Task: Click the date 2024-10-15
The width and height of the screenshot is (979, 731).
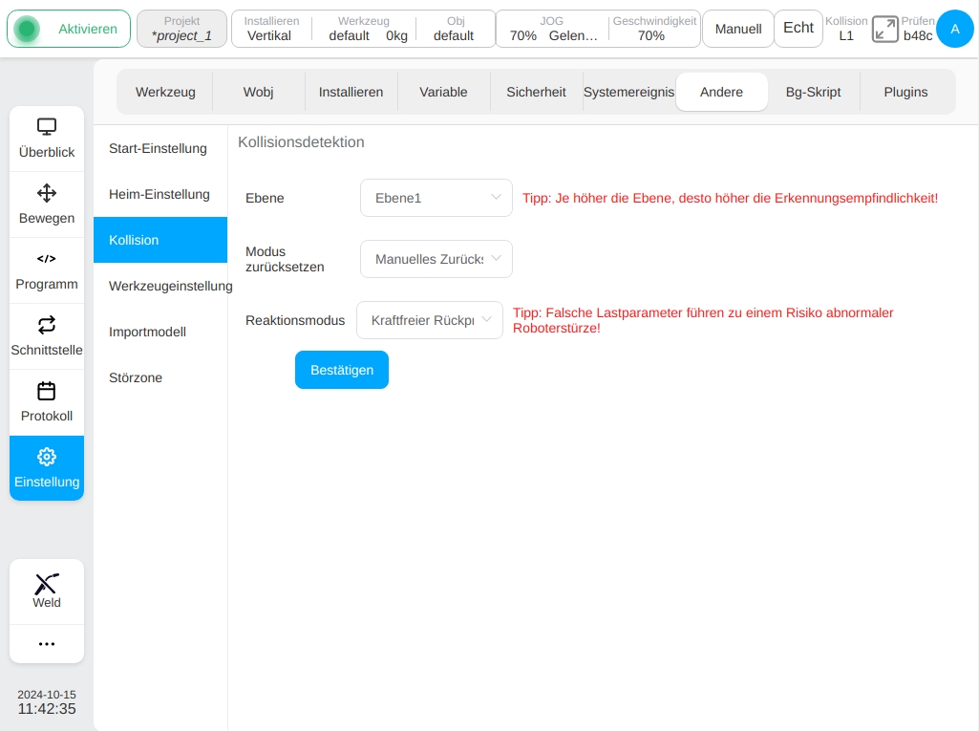Action: (x=47, y=695)
